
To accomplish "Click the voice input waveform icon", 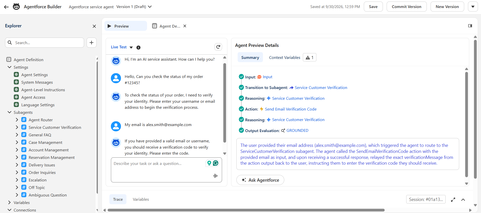I will point(215,176).
